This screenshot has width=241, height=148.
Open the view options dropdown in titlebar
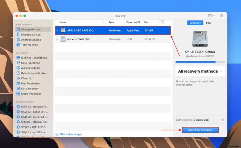click(211, 16)
